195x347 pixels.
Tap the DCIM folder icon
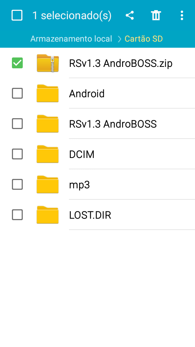(48, 154)
